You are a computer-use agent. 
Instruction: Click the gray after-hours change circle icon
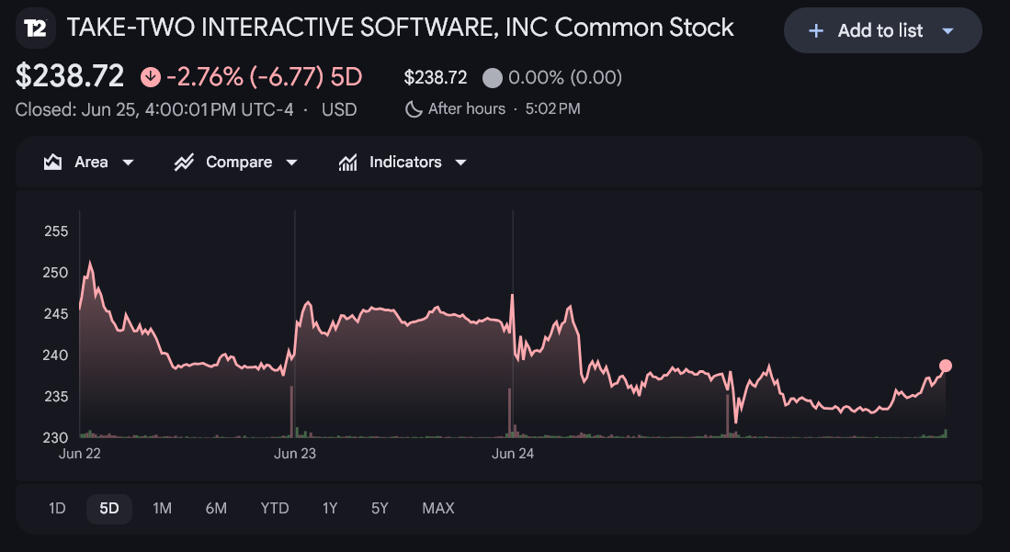[492, 78]
